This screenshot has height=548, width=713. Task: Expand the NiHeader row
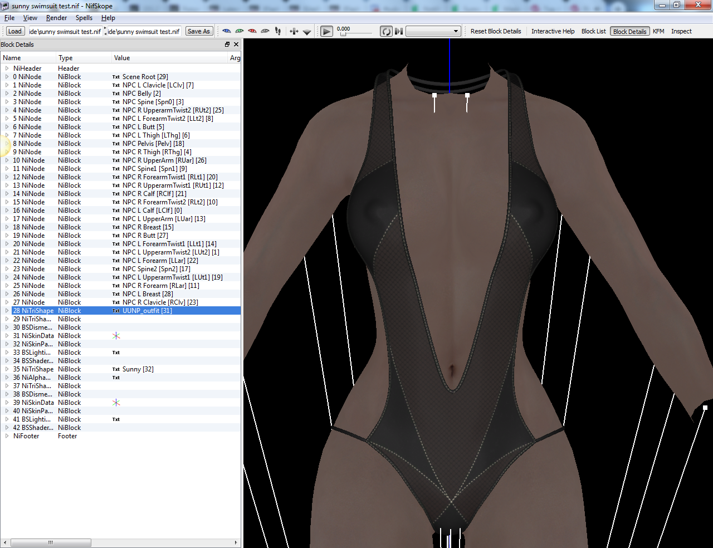(x=7, y=68)
